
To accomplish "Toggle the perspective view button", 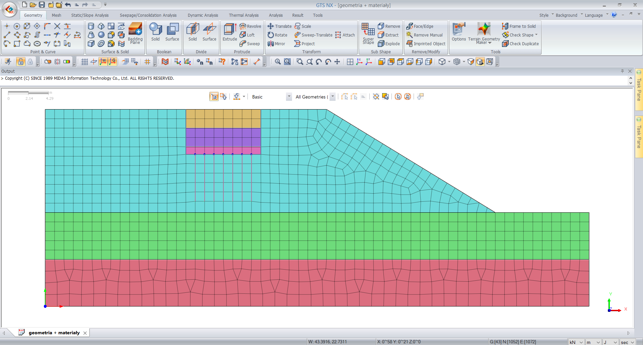I will coord(489,62).
